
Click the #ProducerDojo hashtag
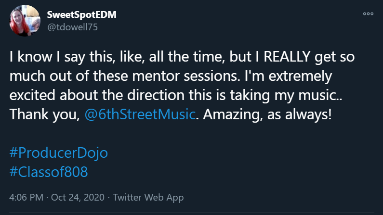pyautogui.click(x=58, y=153)
